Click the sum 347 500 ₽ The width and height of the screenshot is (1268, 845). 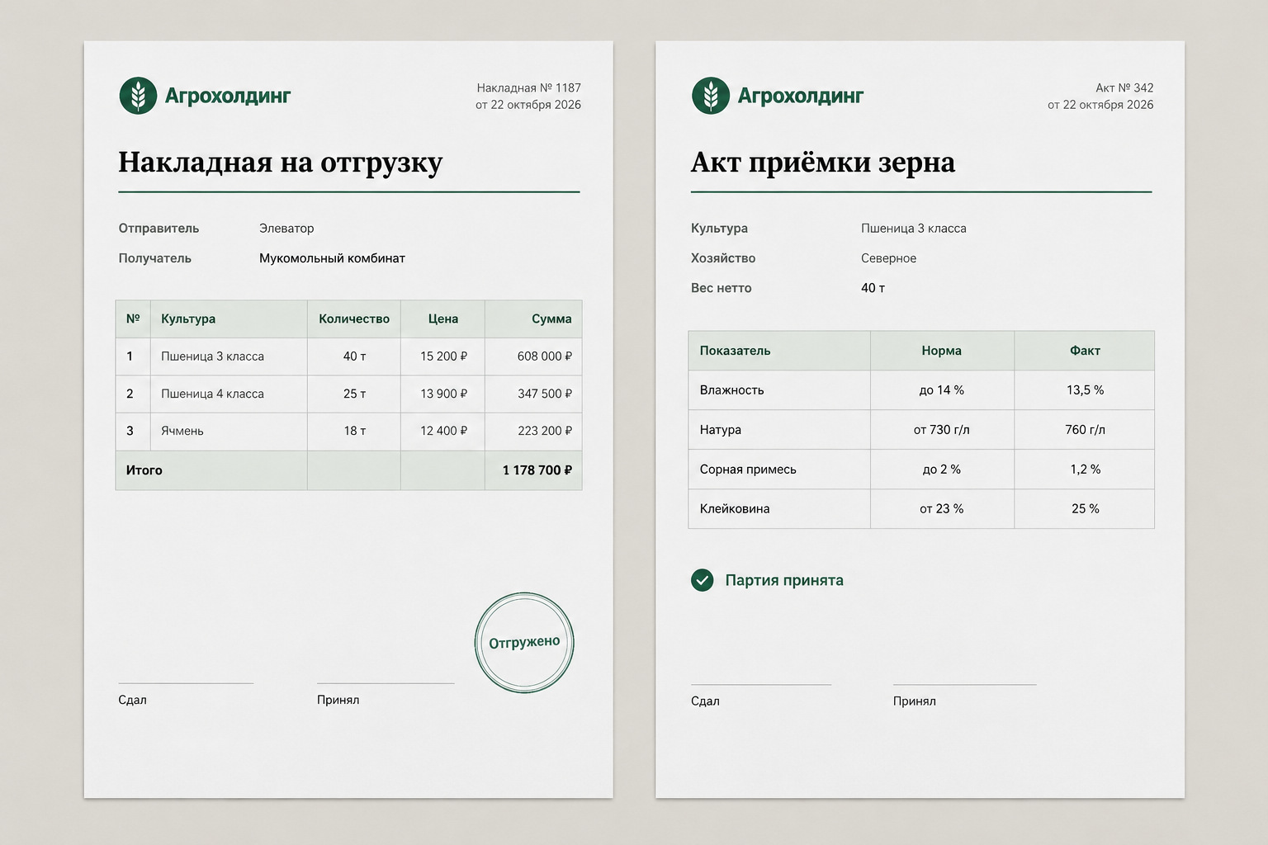coord(545,394)
